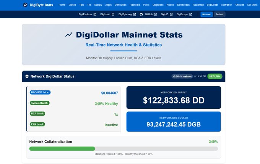
Task: Click the DCA Level label
Action: [37, 114]
